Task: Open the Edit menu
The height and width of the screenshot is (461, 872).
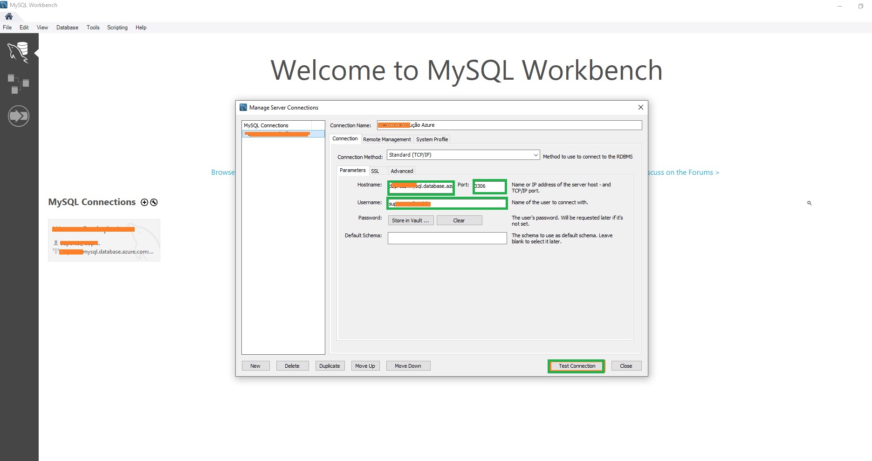Action: 24,28
